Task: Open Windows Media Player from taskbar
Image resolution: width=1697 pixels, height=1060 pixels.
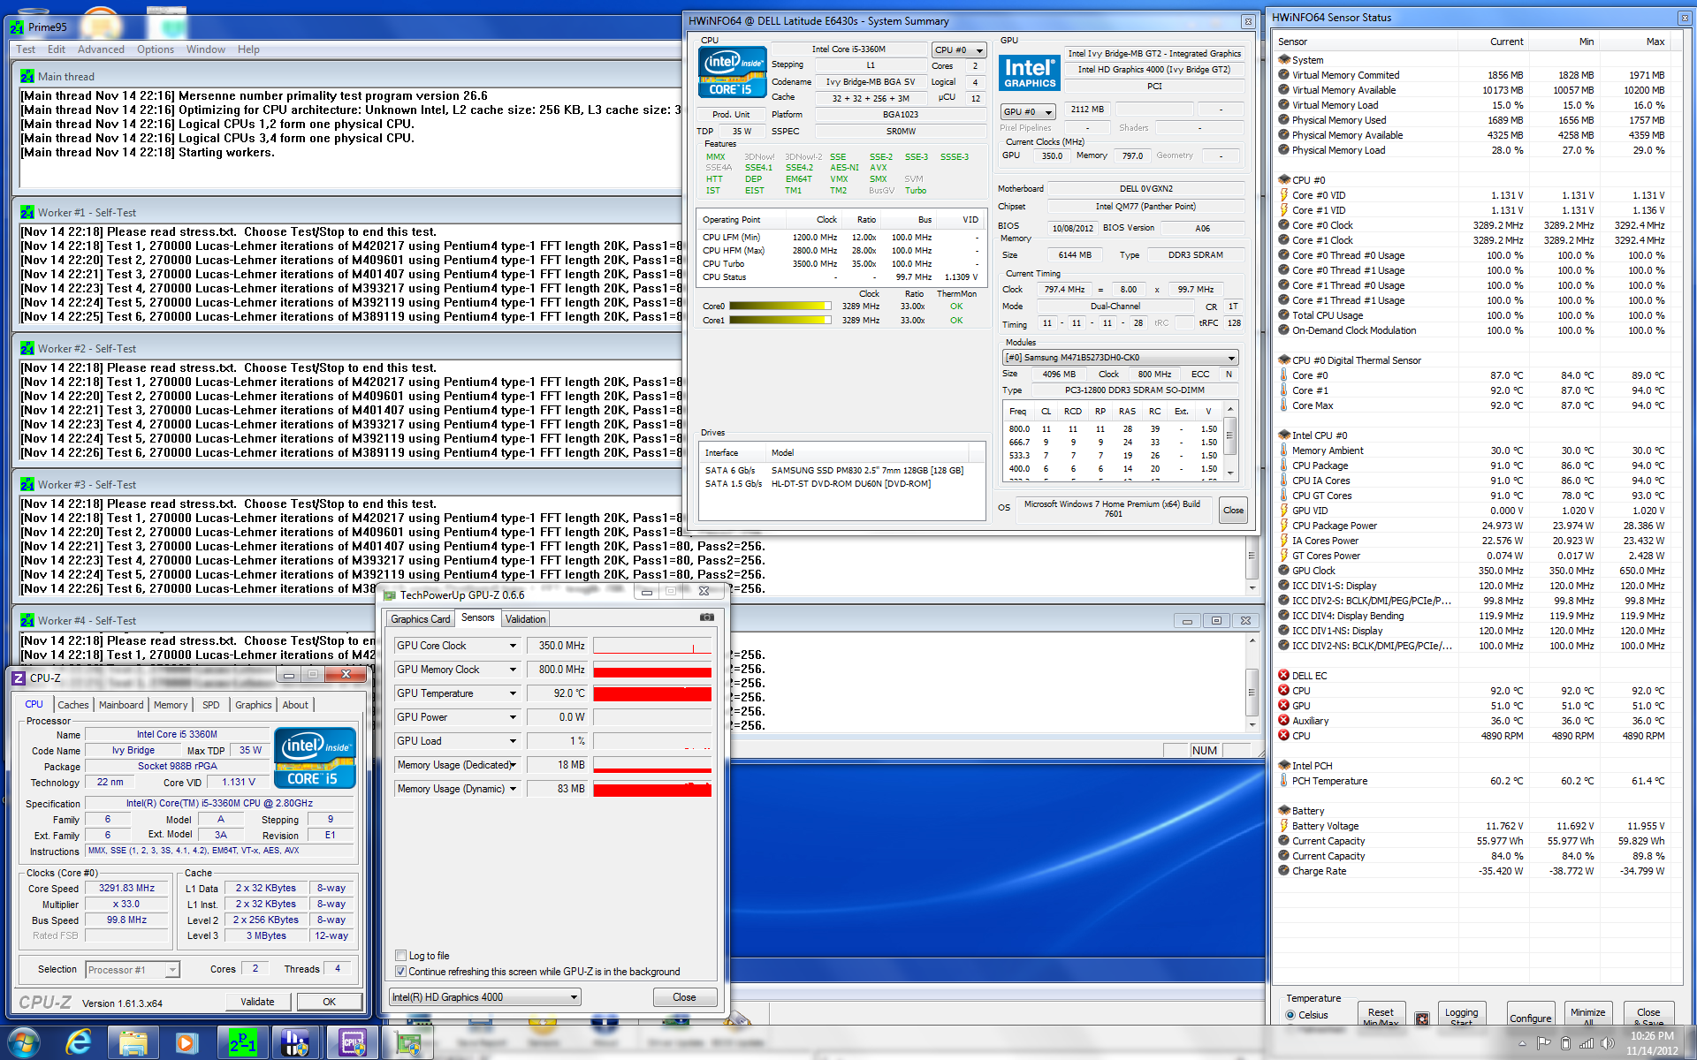Action: (186, 1043)
